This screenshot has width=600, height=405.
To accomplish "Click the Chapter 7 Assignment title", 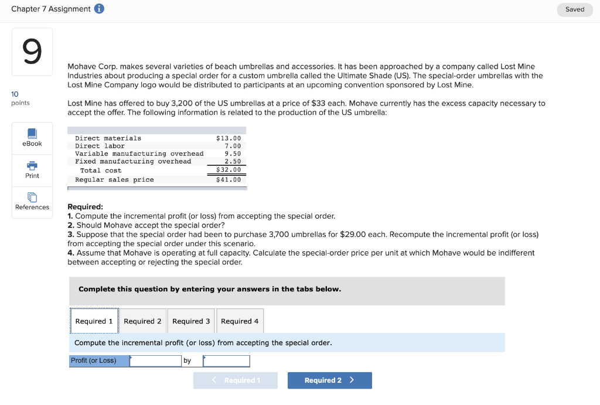I will (51, 9).
